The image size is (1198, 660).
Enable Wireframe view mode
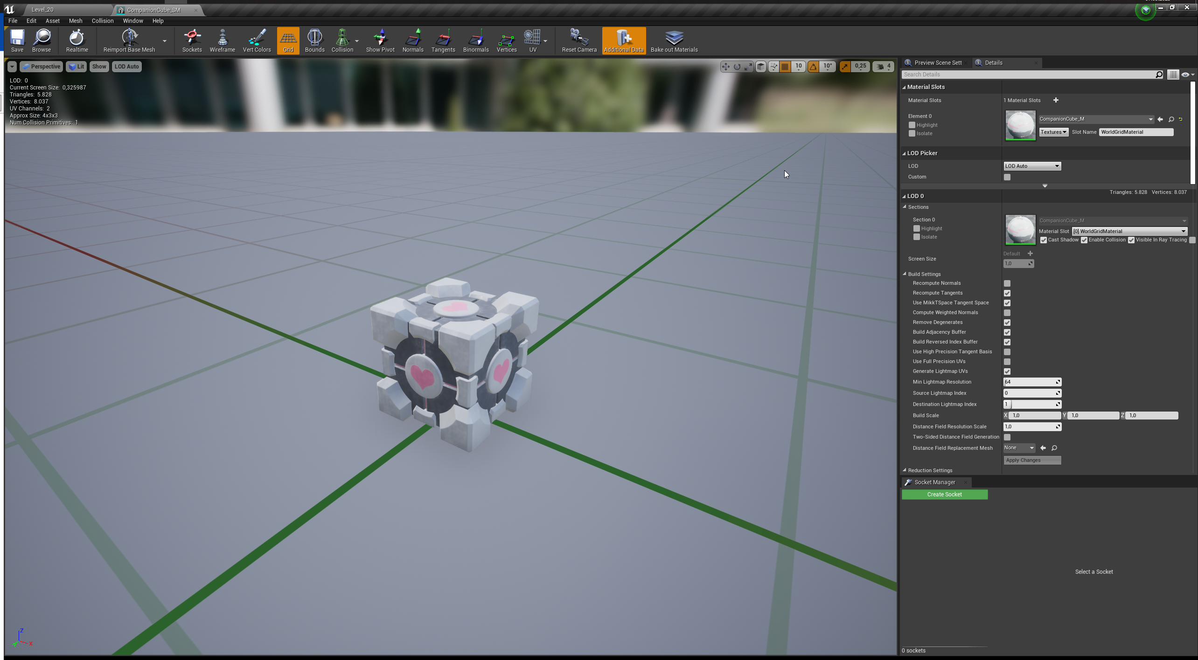(x=222, y=40)
